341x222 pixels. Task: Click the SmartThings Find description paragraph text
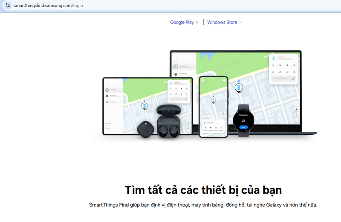(203, 205)
